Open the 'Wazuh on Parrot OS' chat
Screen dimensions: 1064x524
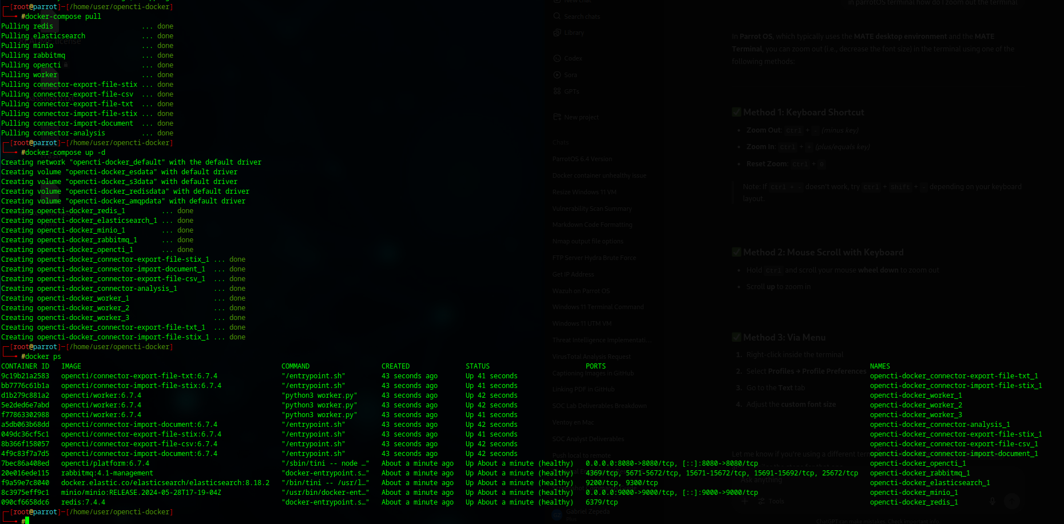581,290
